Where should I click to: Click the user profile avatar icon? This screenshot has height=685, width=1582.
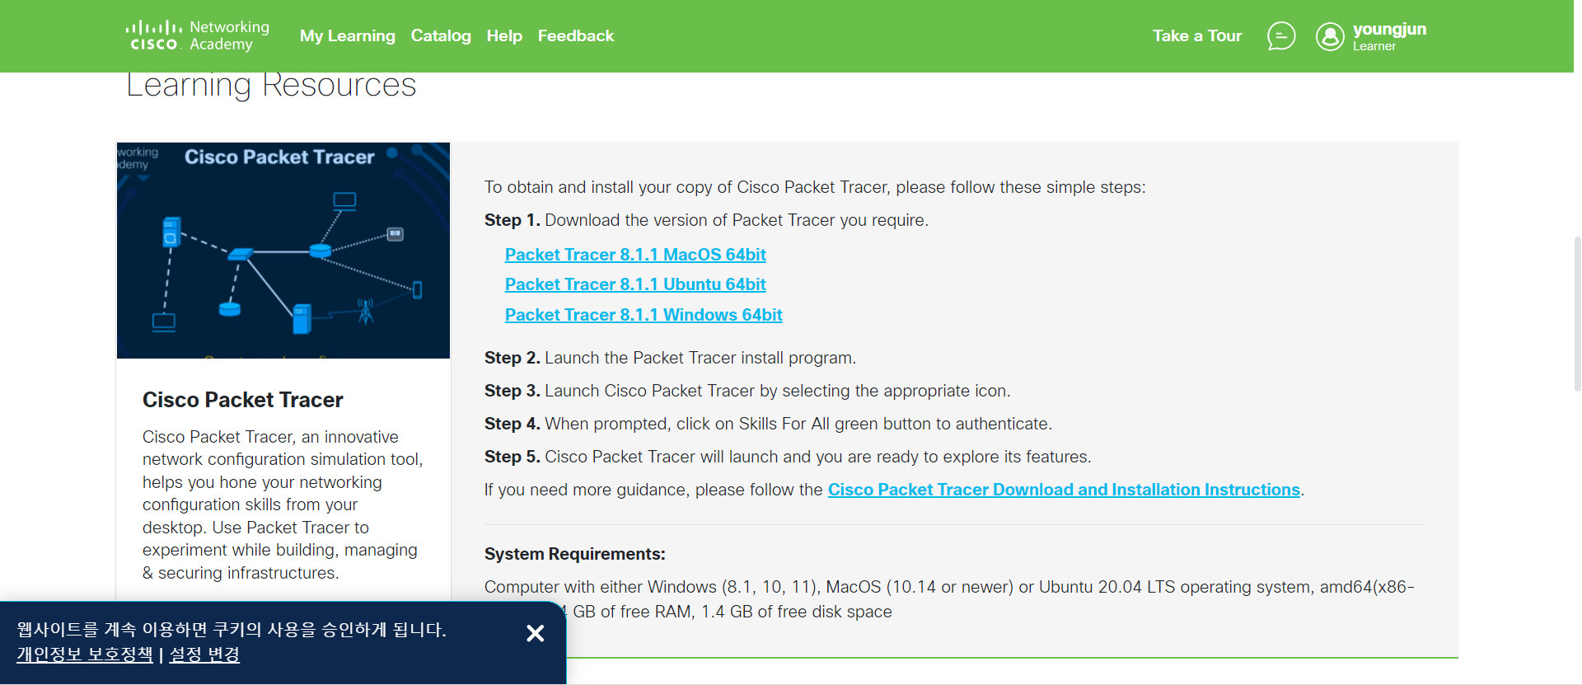(x=1330, y=36)
